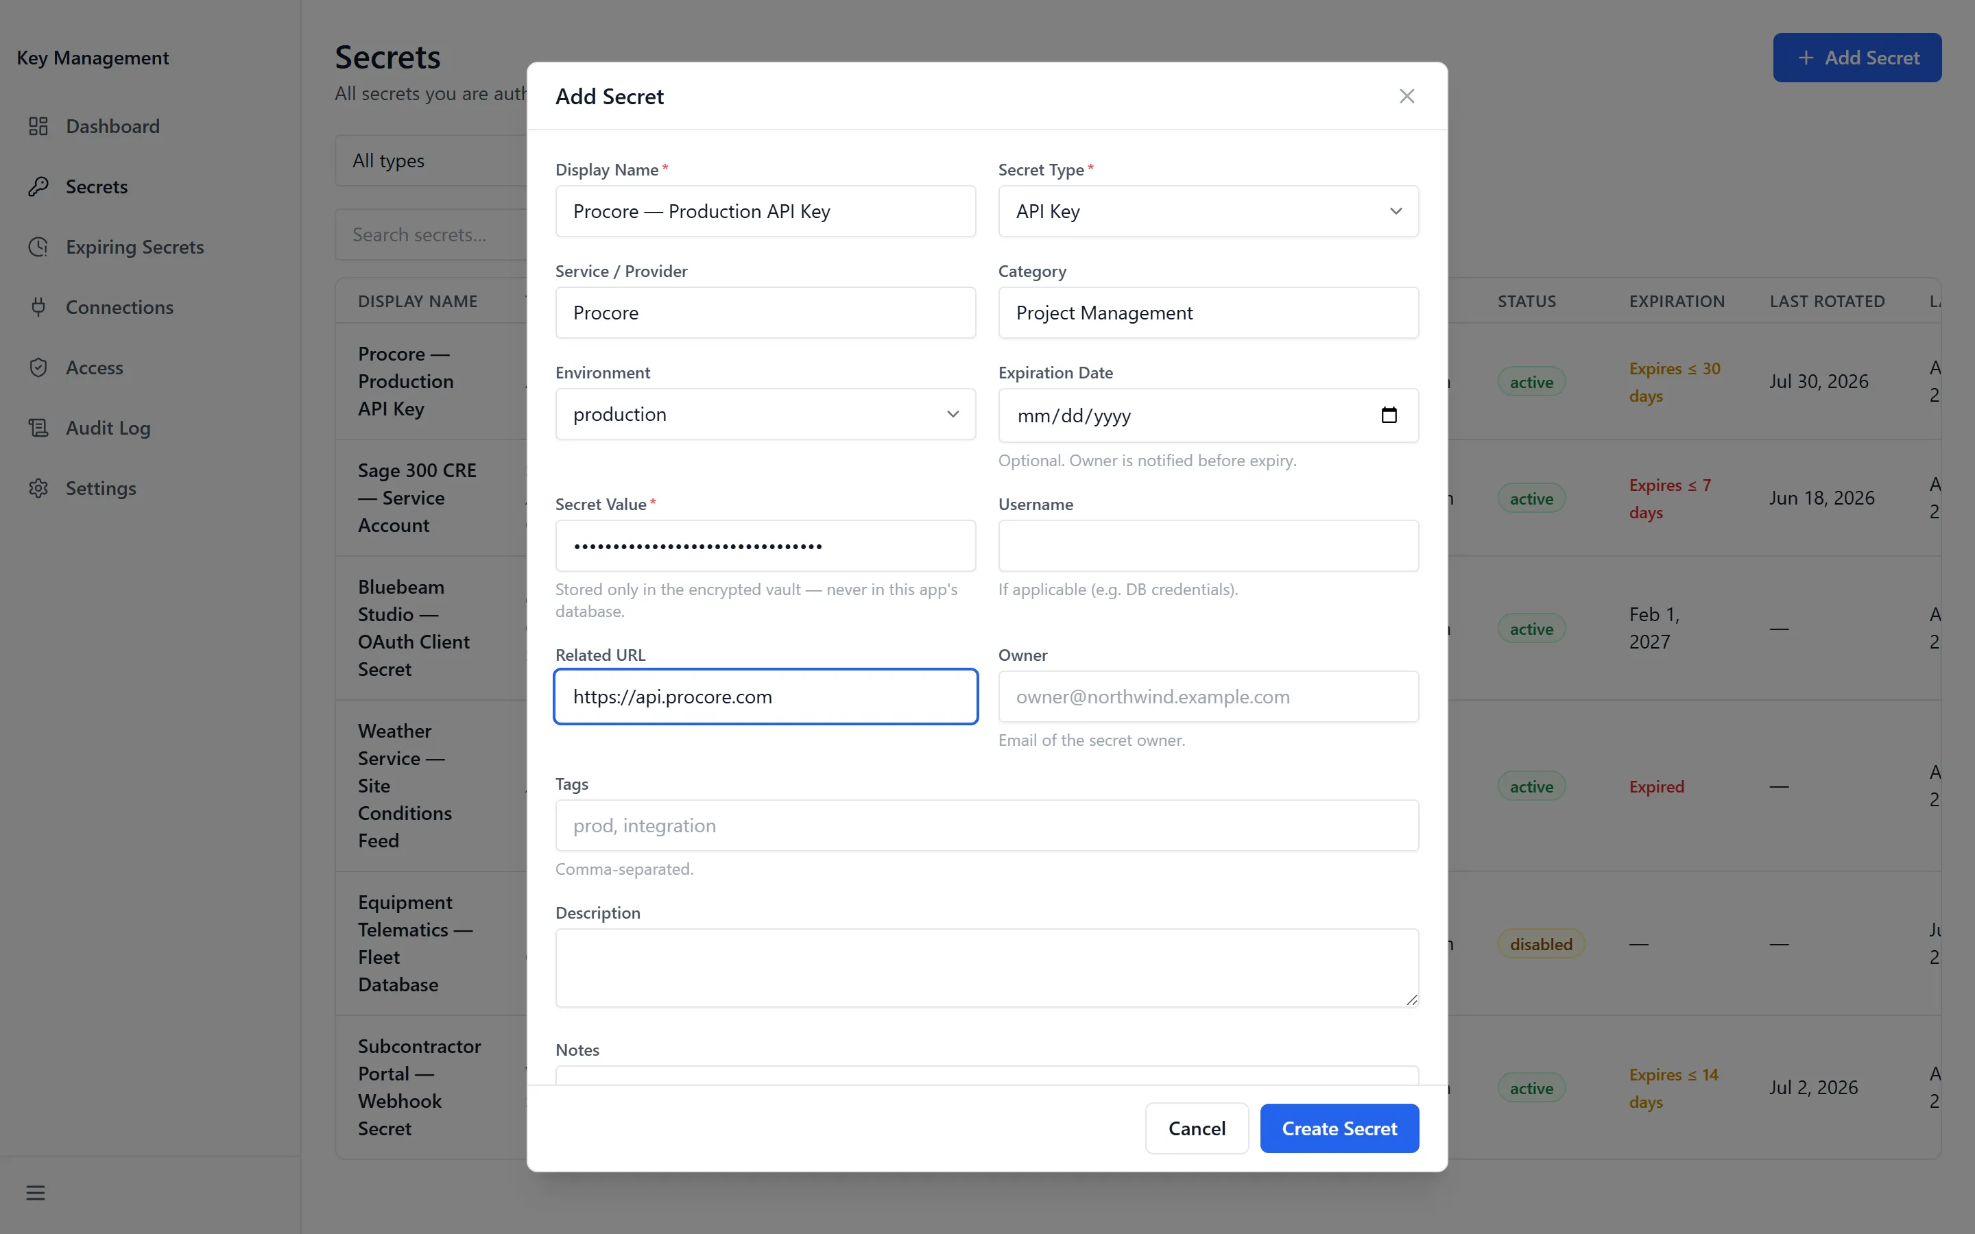Click the Expiration Date field
The image size is (1975, 1234).
(x=1208, y=415)
